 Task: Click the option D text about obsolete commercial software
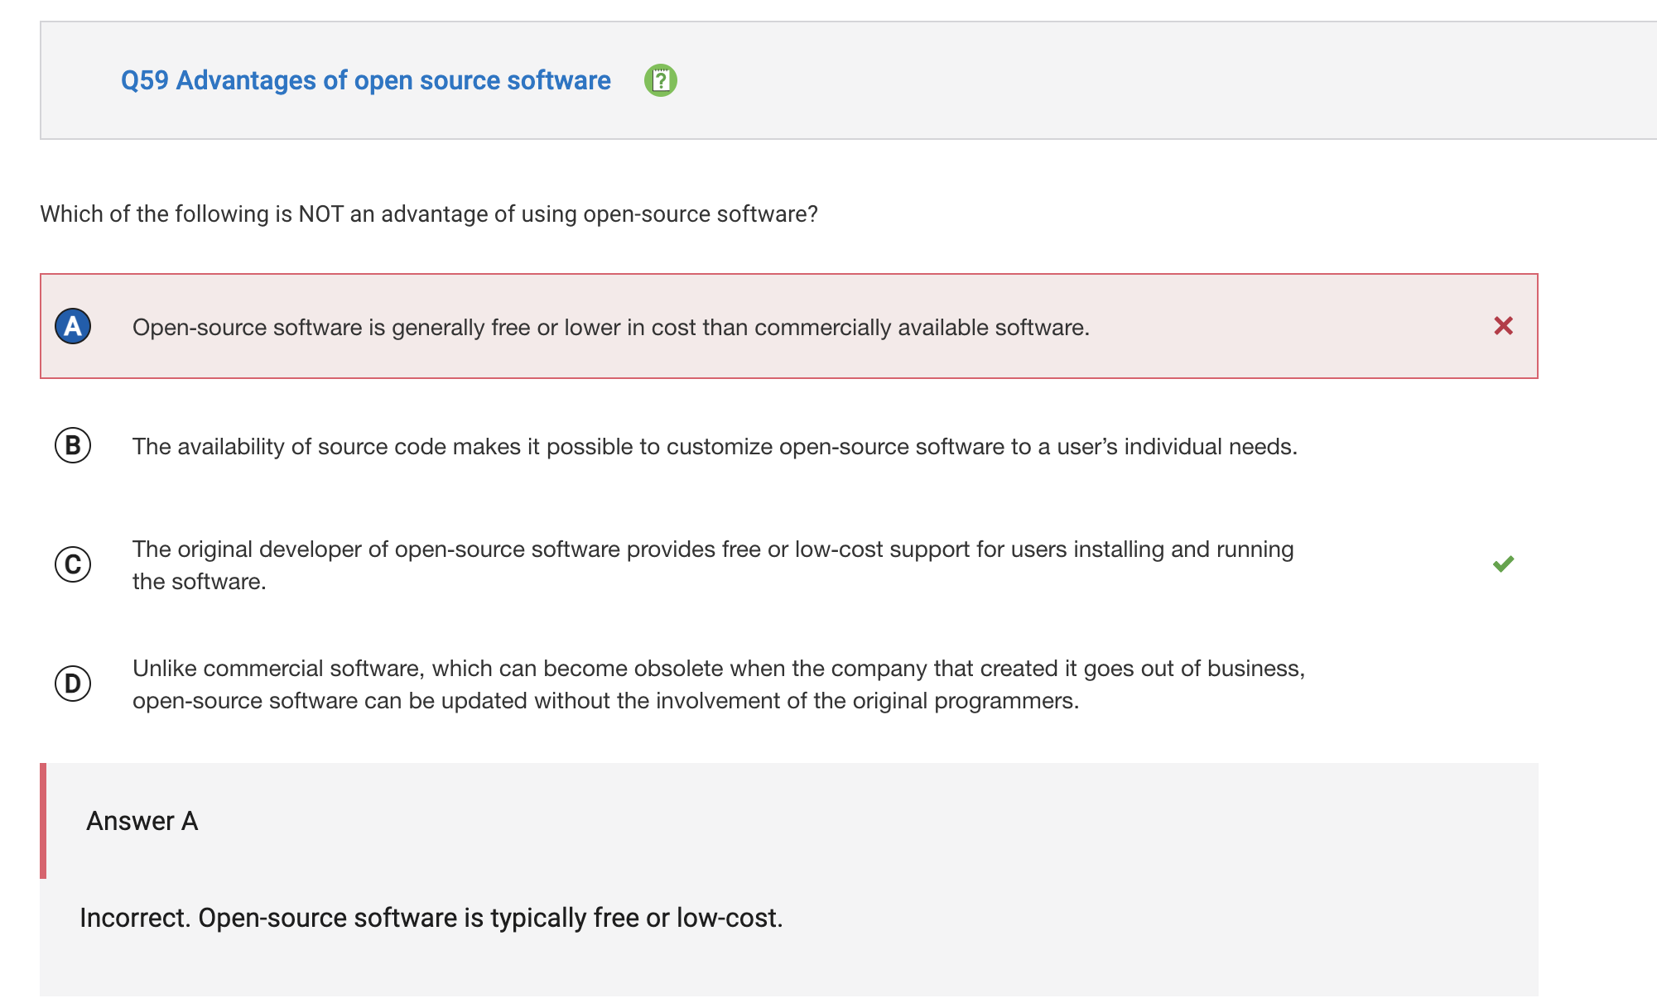click(718, 669)
